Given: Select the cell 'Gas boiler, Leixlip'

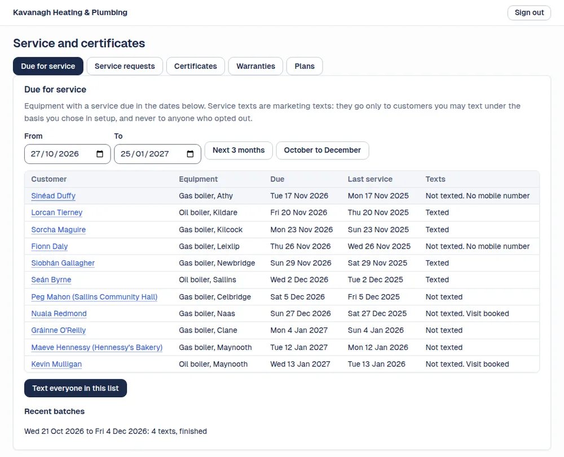Looking at the screenshot, I should click(x=209, y=246).
